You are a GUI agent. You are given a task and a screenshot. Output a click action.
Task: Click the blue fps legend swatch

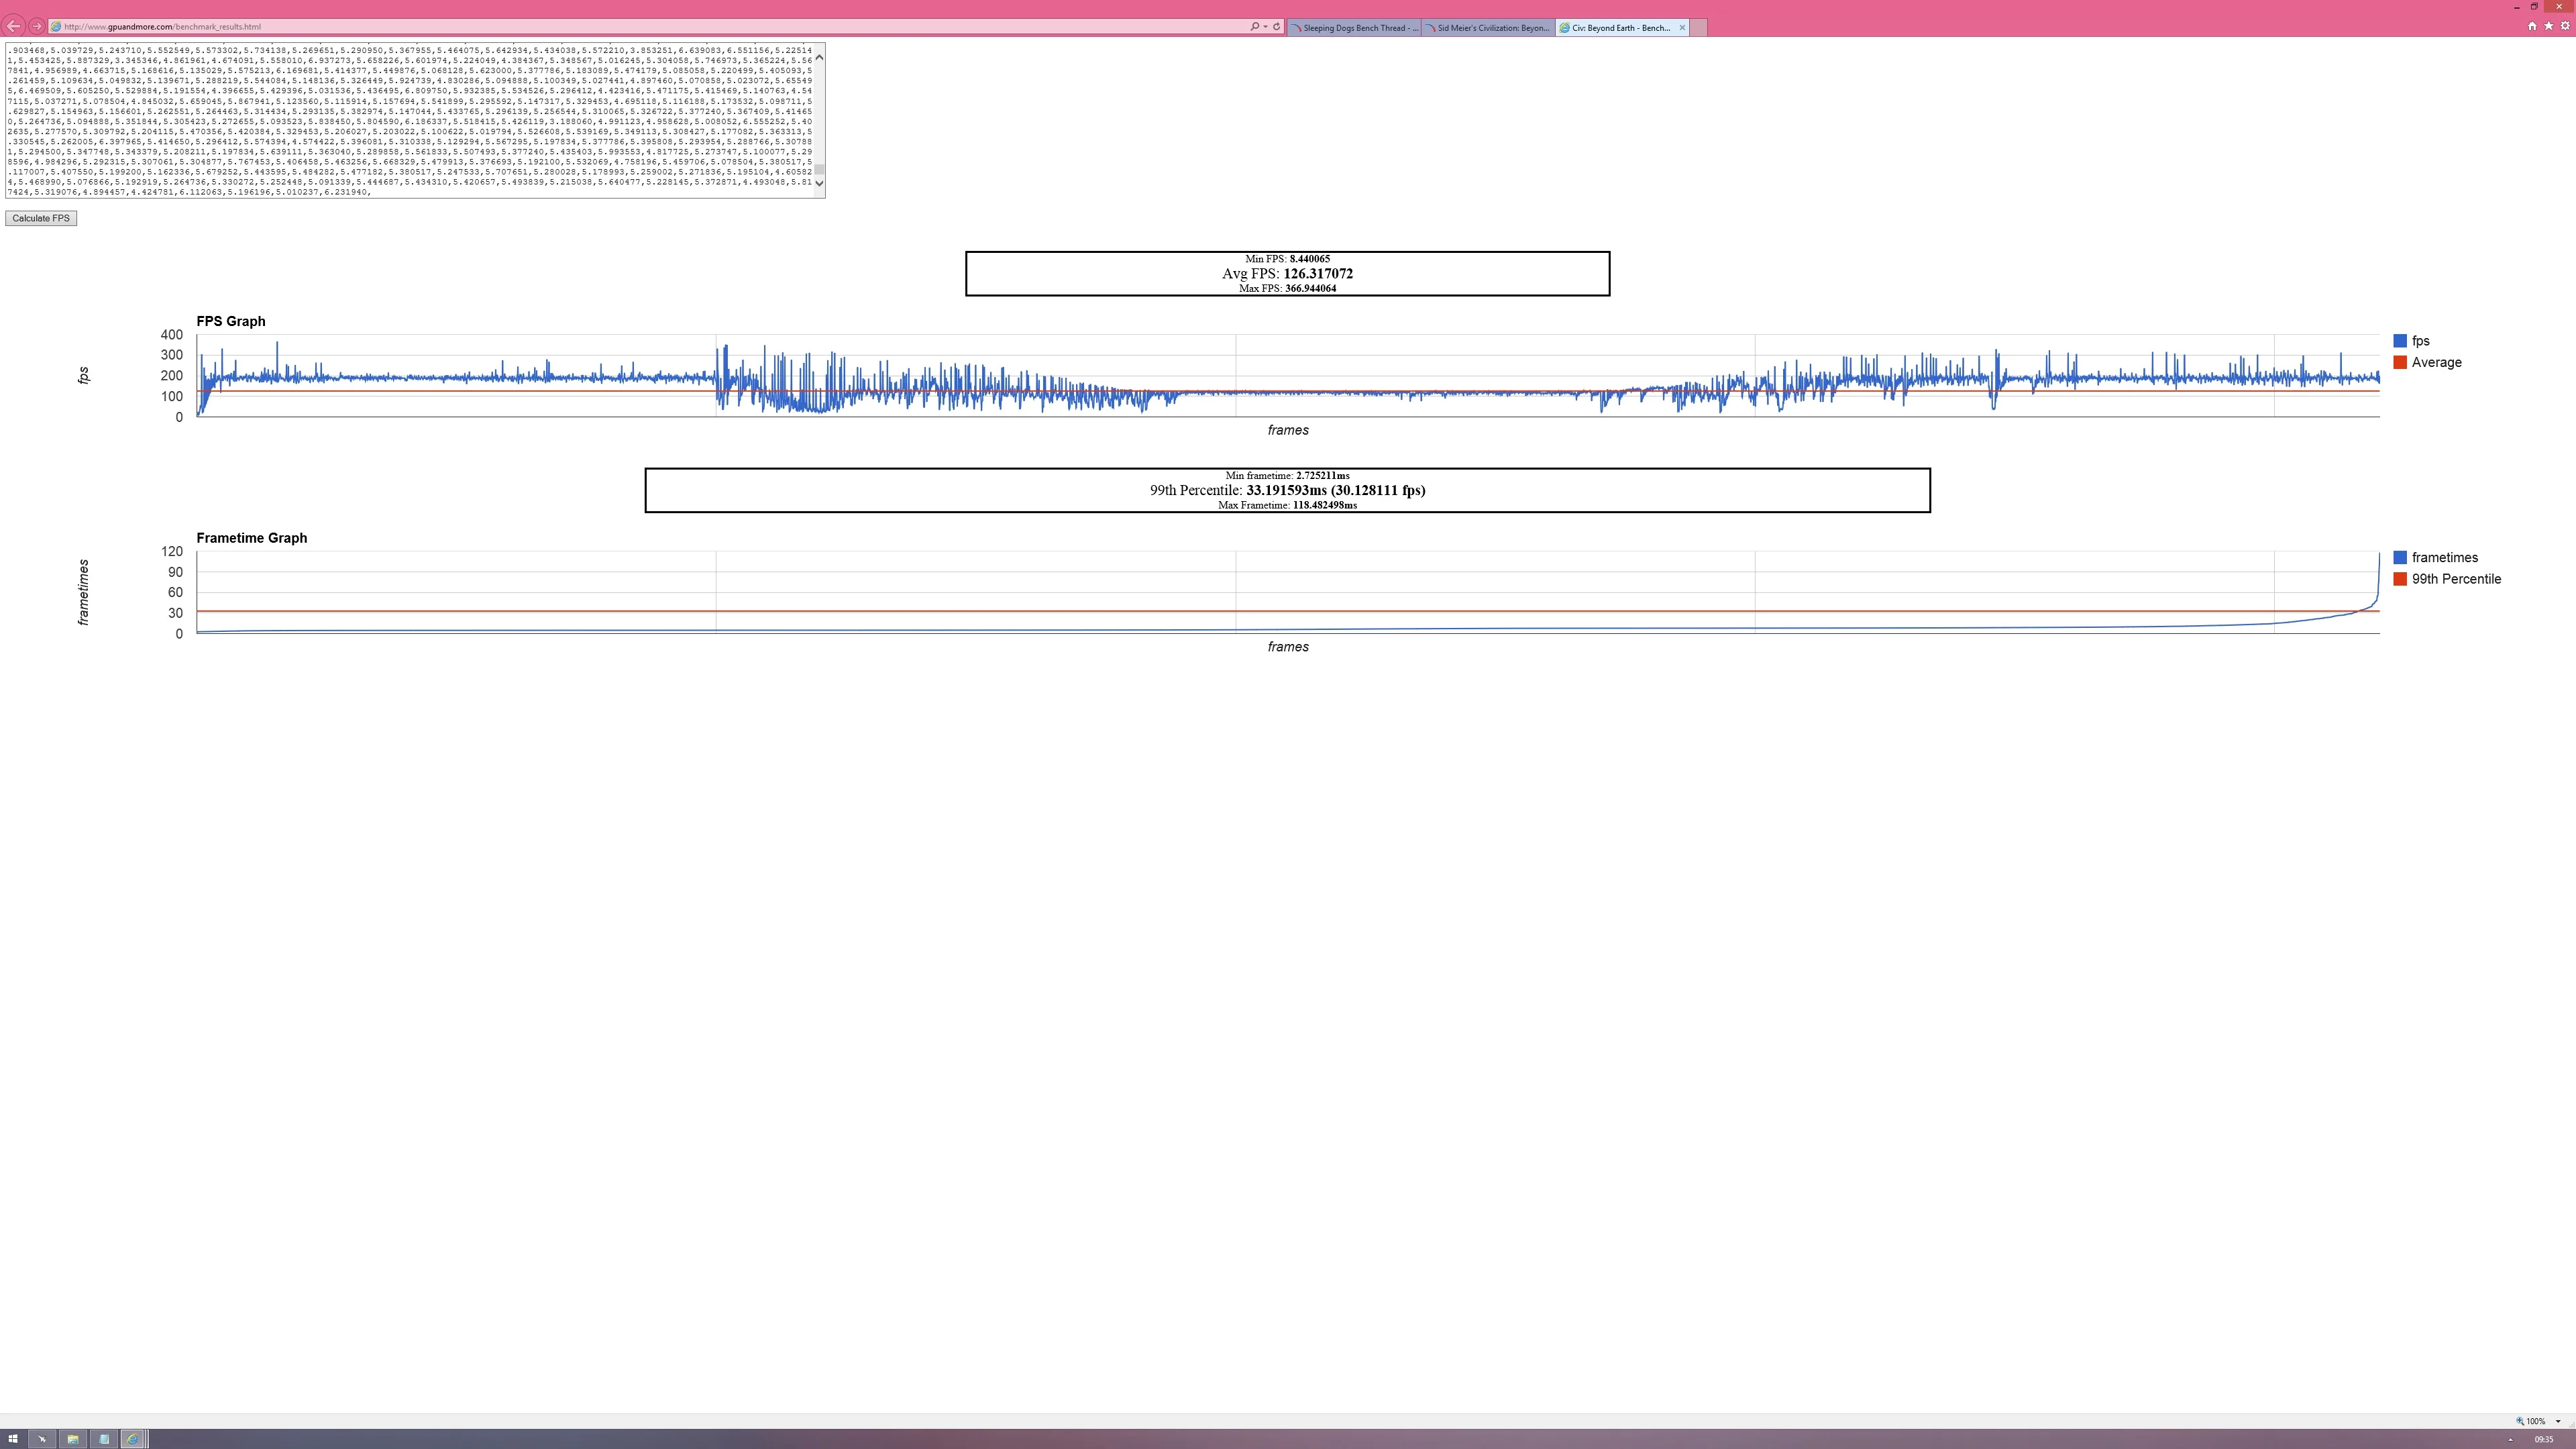2399,341
